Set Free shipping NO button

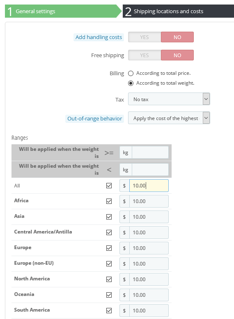177,55
